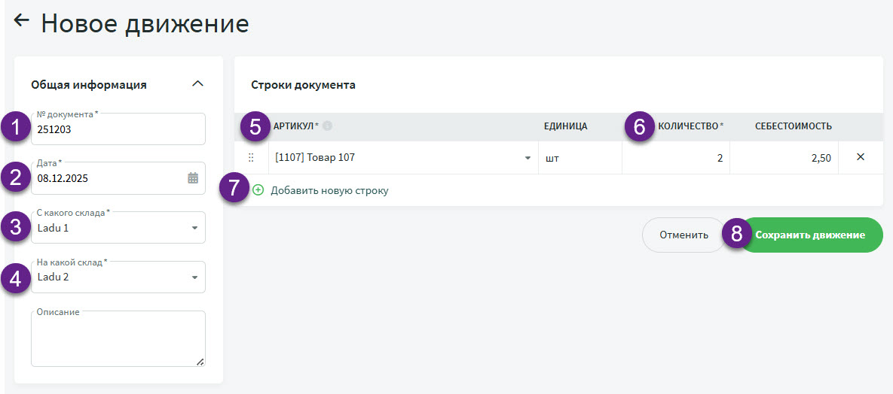Image resolution: width=893 pixels, height=394 pixels.
Task: Open the calendar picker in Дата field
Action: coord(193,178)
